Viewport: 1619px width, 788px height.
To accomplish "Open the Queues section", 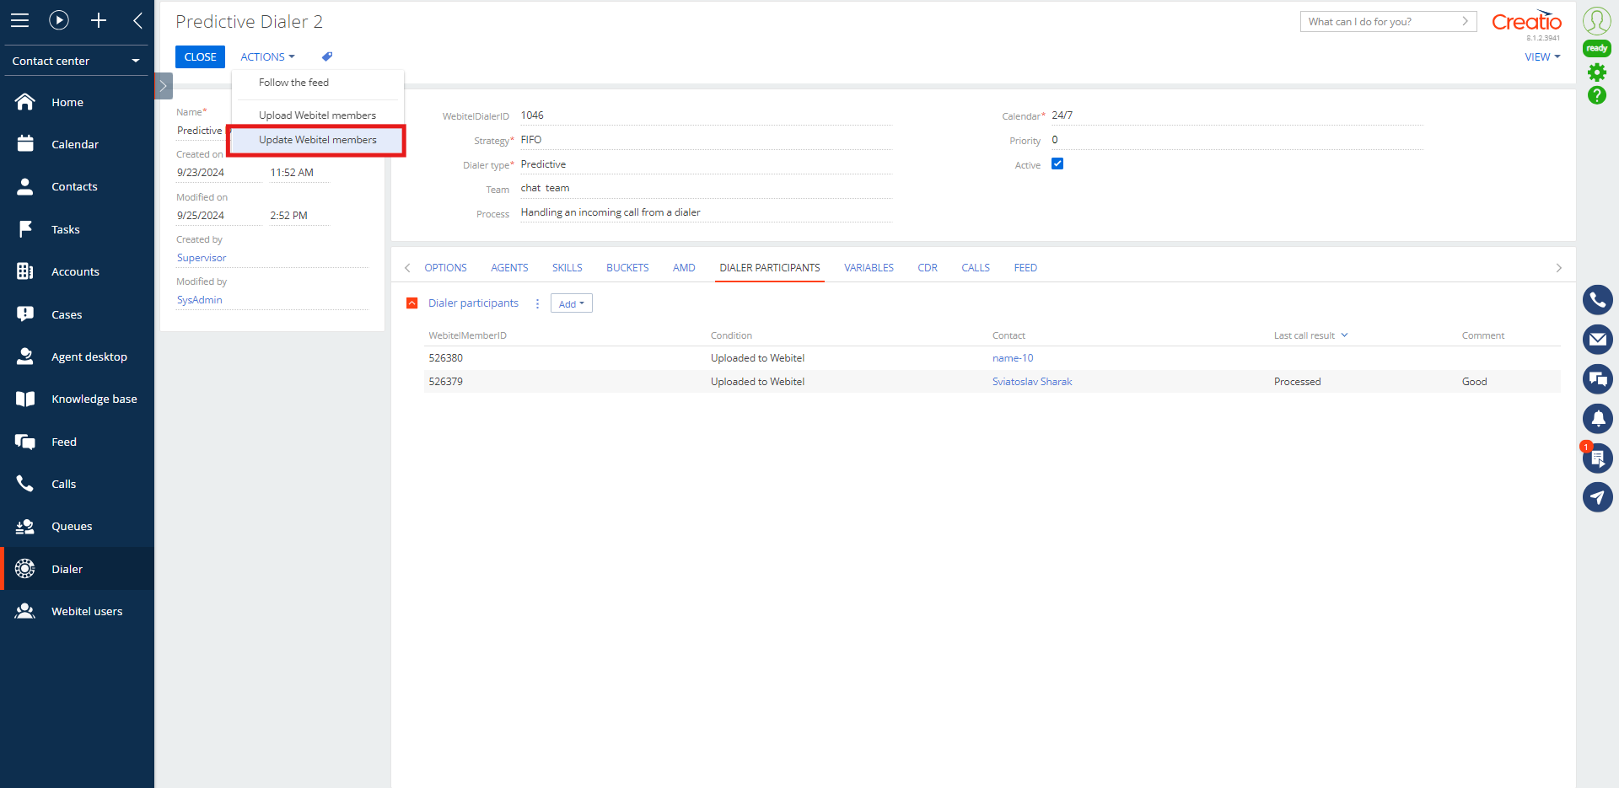I will coord(78,526).
